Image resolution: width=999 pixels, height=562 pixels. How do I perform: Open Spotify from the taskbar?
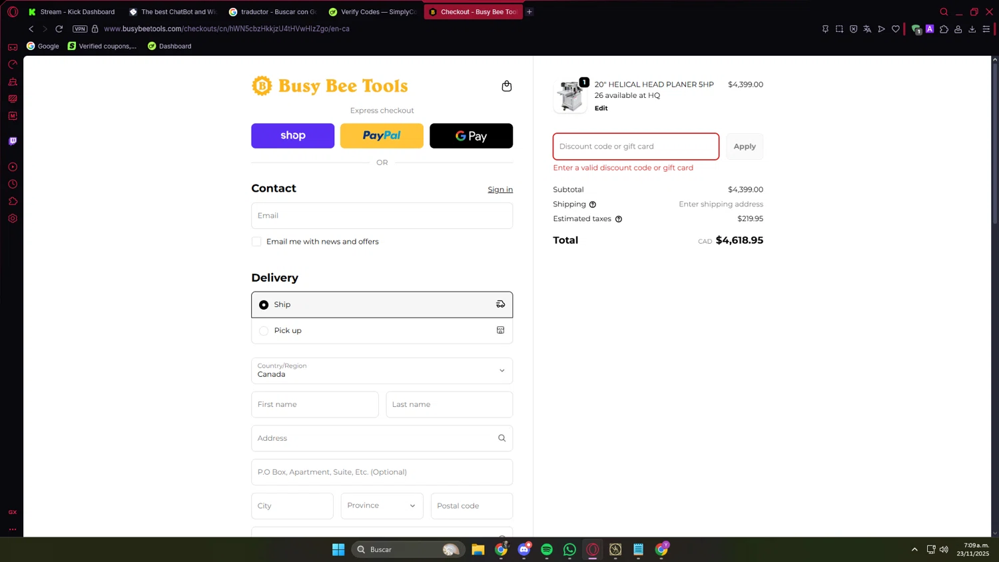pos(547,549)
